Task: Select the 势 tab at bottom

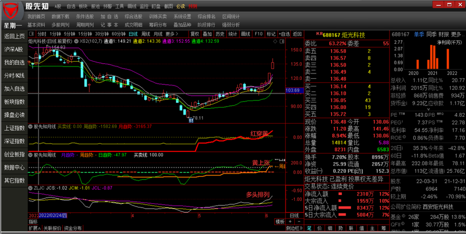Action: [341, 228]
